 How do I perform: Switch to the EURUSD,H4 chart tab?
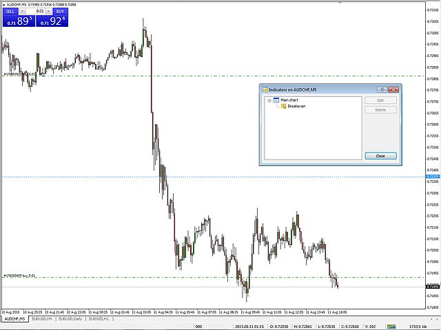point(41,319)
